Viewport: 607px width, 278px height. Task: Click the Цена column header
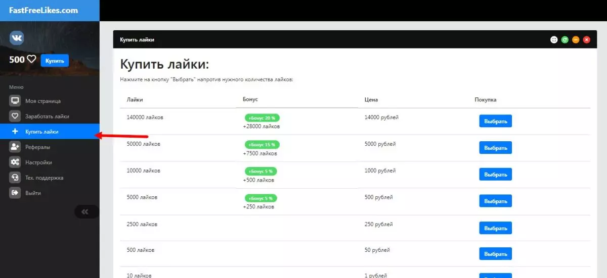(371, 100)
